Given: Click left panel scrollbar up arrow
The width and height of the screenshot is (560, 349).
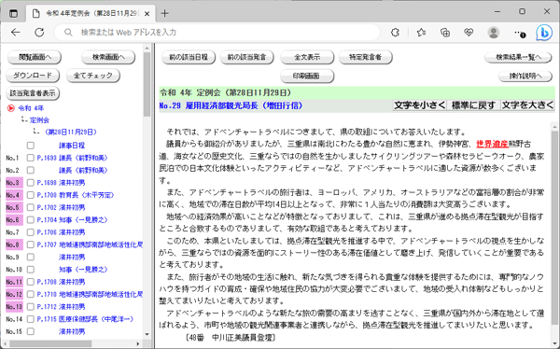Looking at the screenshot, I should pyautogui.click(x=147, y=49).
